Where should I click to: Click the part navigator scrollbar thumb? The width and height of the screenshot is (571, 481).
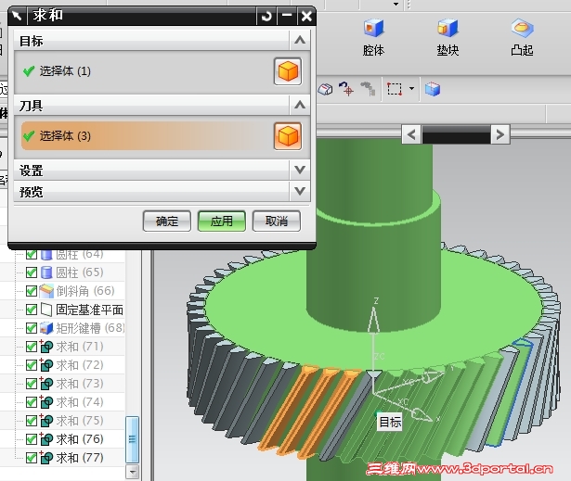(132, 439)
